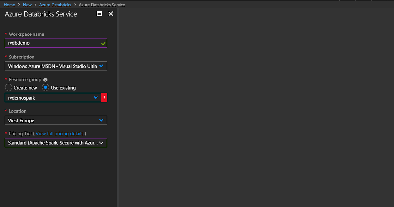Click the maximize blade icon
The image size is (394, 207).
99,14
